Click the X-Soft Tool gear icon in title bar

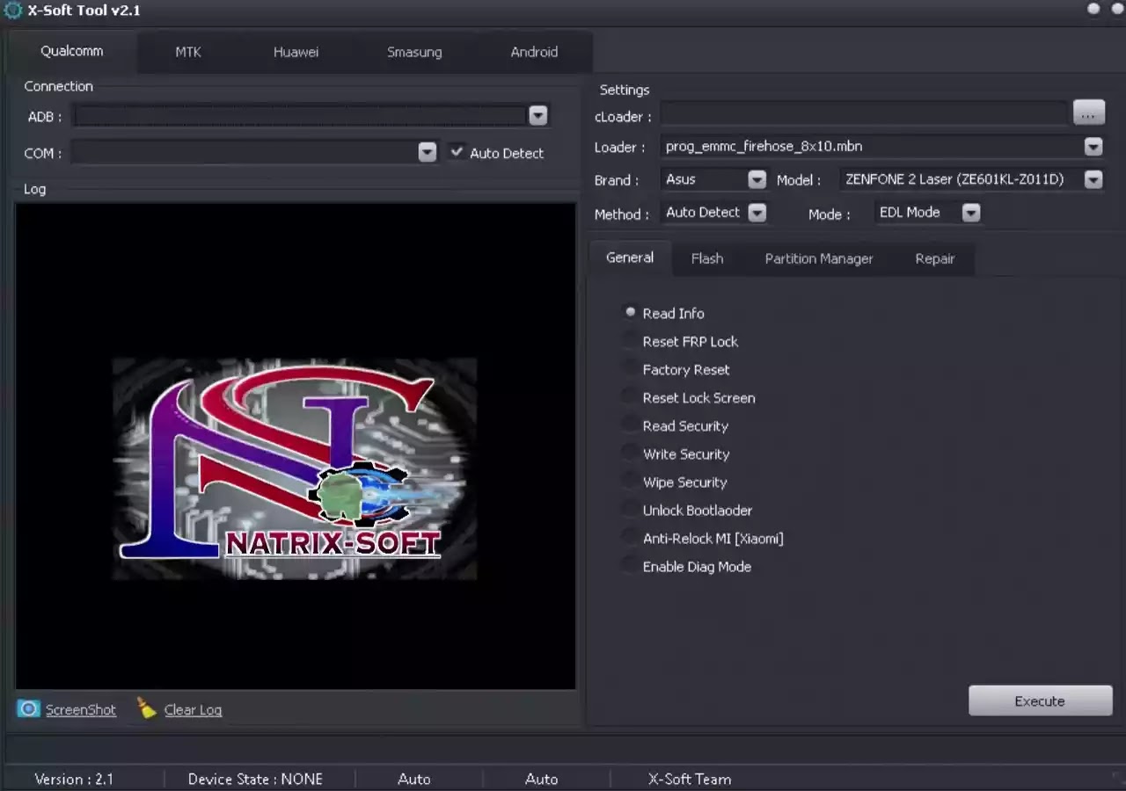pyautogui.click(x=13, y=11)
